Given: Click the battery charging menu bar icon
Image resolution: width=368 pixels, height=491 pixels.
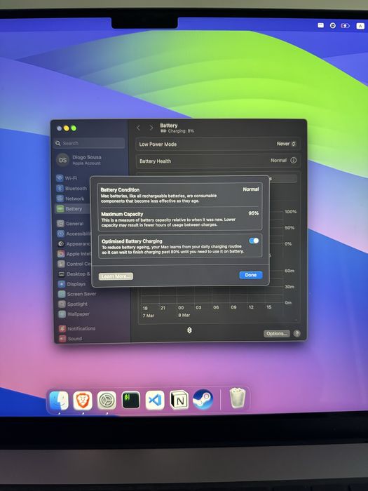Looking at the screenshot, I should [x=345, y=26].
